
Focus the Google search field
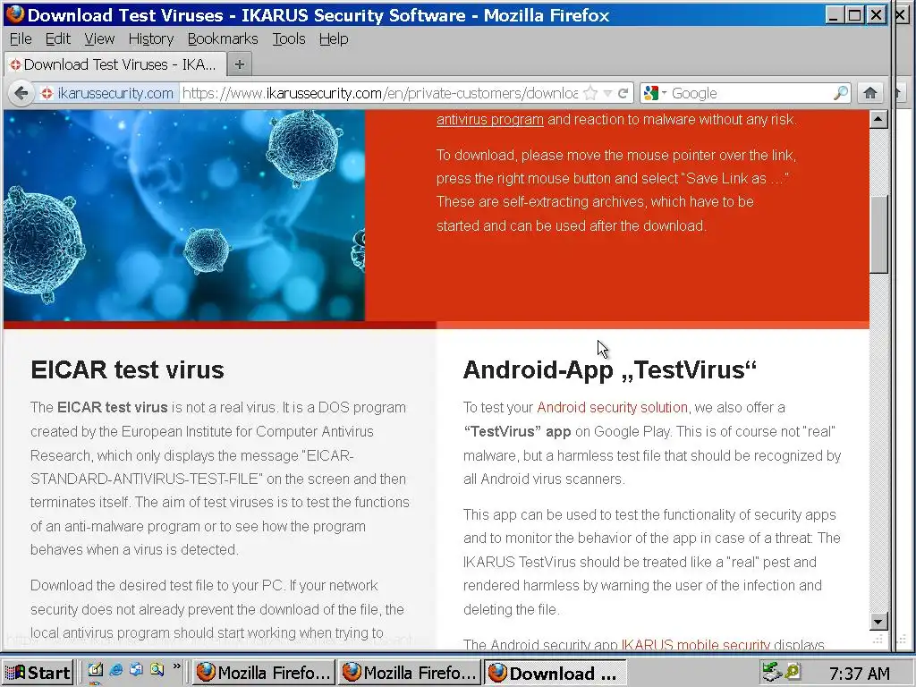751,93
